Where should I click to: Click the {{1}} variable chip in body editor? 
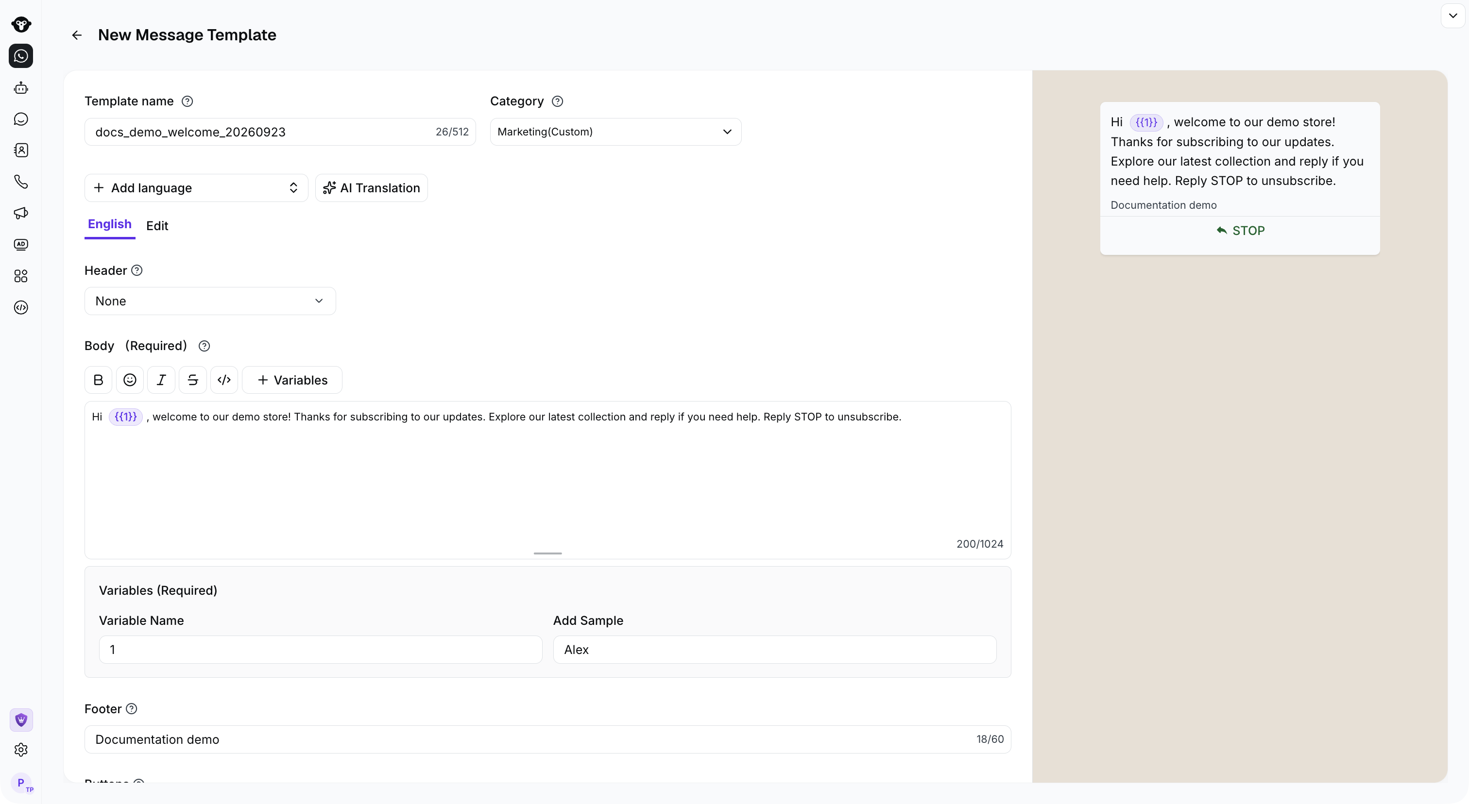tap(125, 417)
